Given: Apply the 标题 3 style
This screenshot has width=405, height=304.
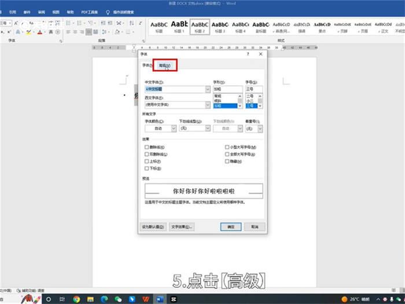Looking at the screenshot, I should click(x=220, y=27).
